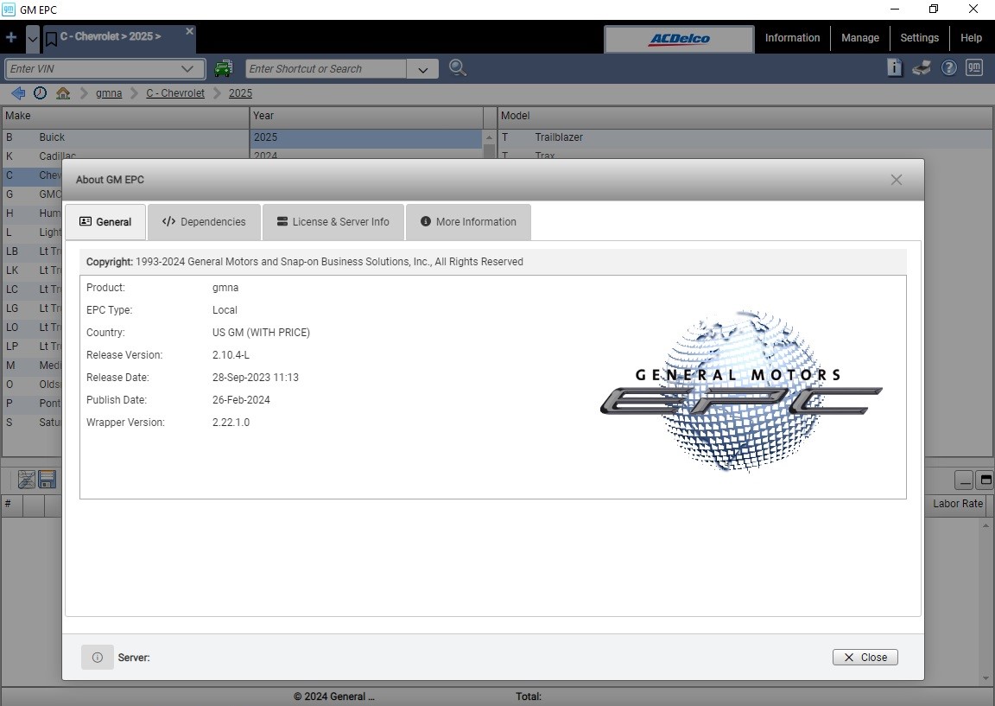
Task: Click the Country value US GM (WITH PRICE)
Action: coord(261,333)
